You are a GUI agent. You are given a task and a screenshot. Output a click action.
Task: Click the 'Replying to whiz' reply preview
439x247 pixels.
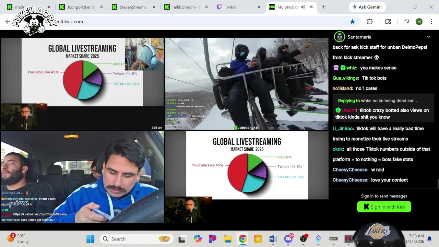coord(377,101)
